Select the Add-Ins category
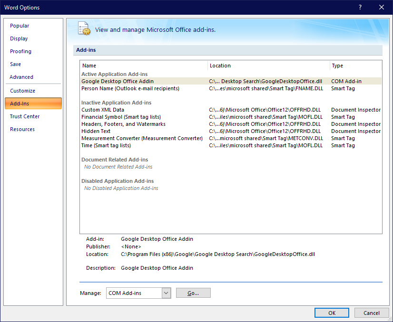This screenshot has width=393, height=322. 33,104
